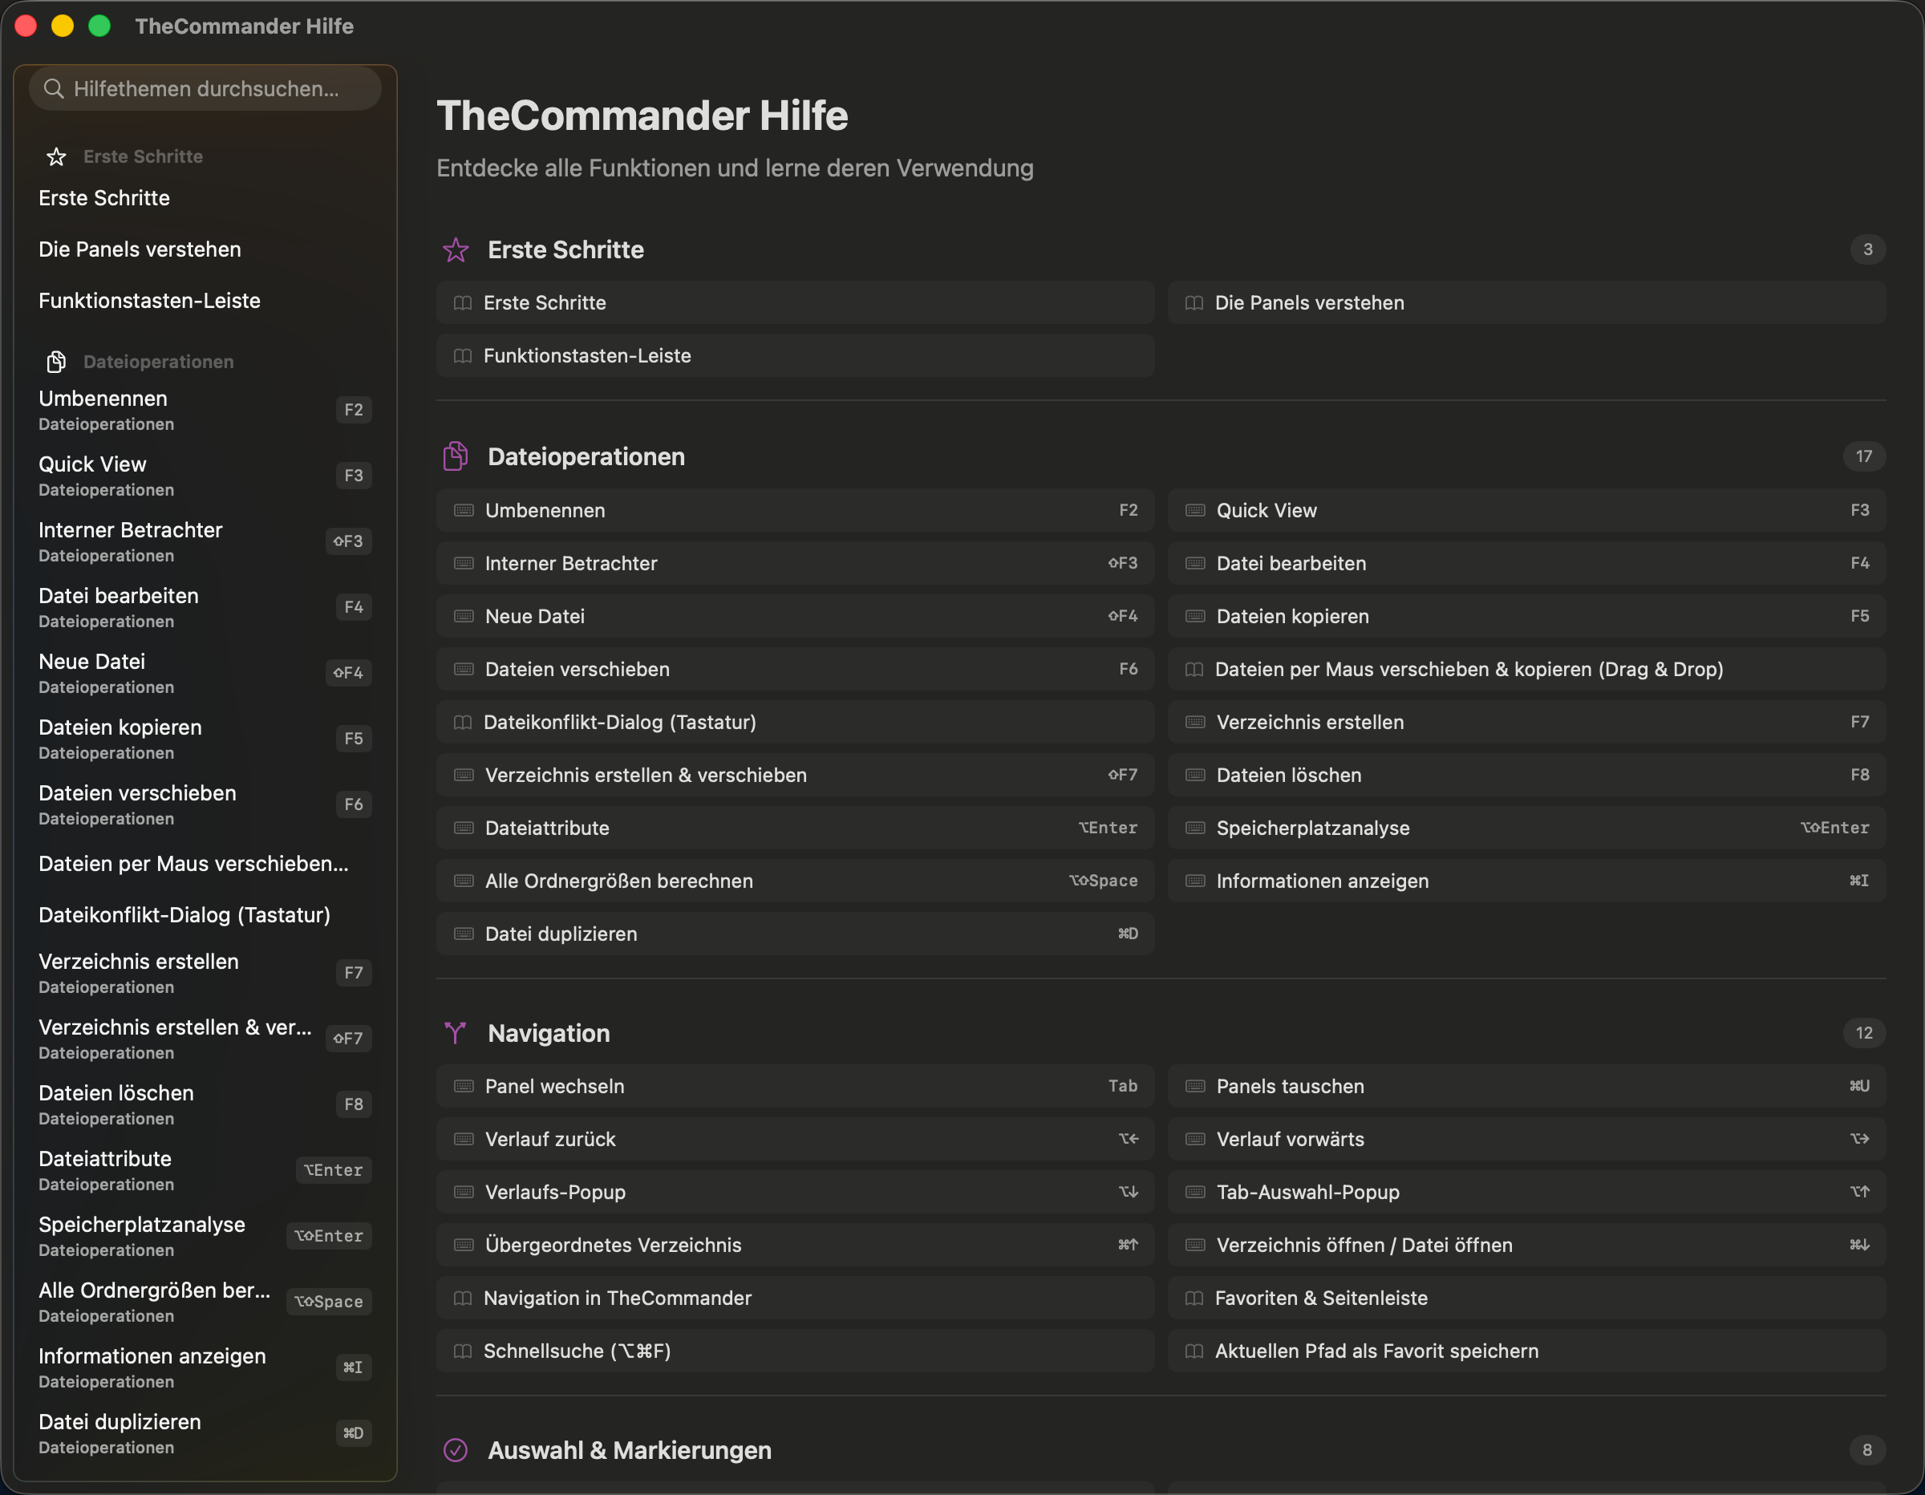The height and width of the screenshot is (1495, 1925).
Task: Select Funktionstasten-Leiste in sidebar
Action: pyautogui.click(x=205, y=301)
